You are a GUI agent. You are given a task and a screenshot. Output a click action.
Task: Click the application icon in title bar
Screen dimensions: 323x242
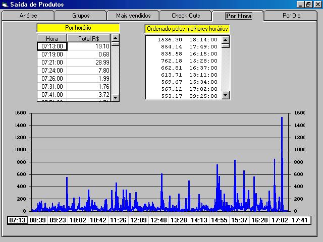click(x=5, y=5)
